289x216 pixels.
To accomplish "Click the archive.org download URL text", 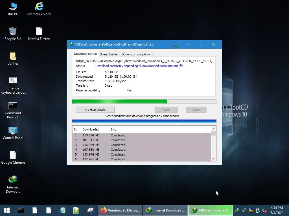I will click(144, 61).
